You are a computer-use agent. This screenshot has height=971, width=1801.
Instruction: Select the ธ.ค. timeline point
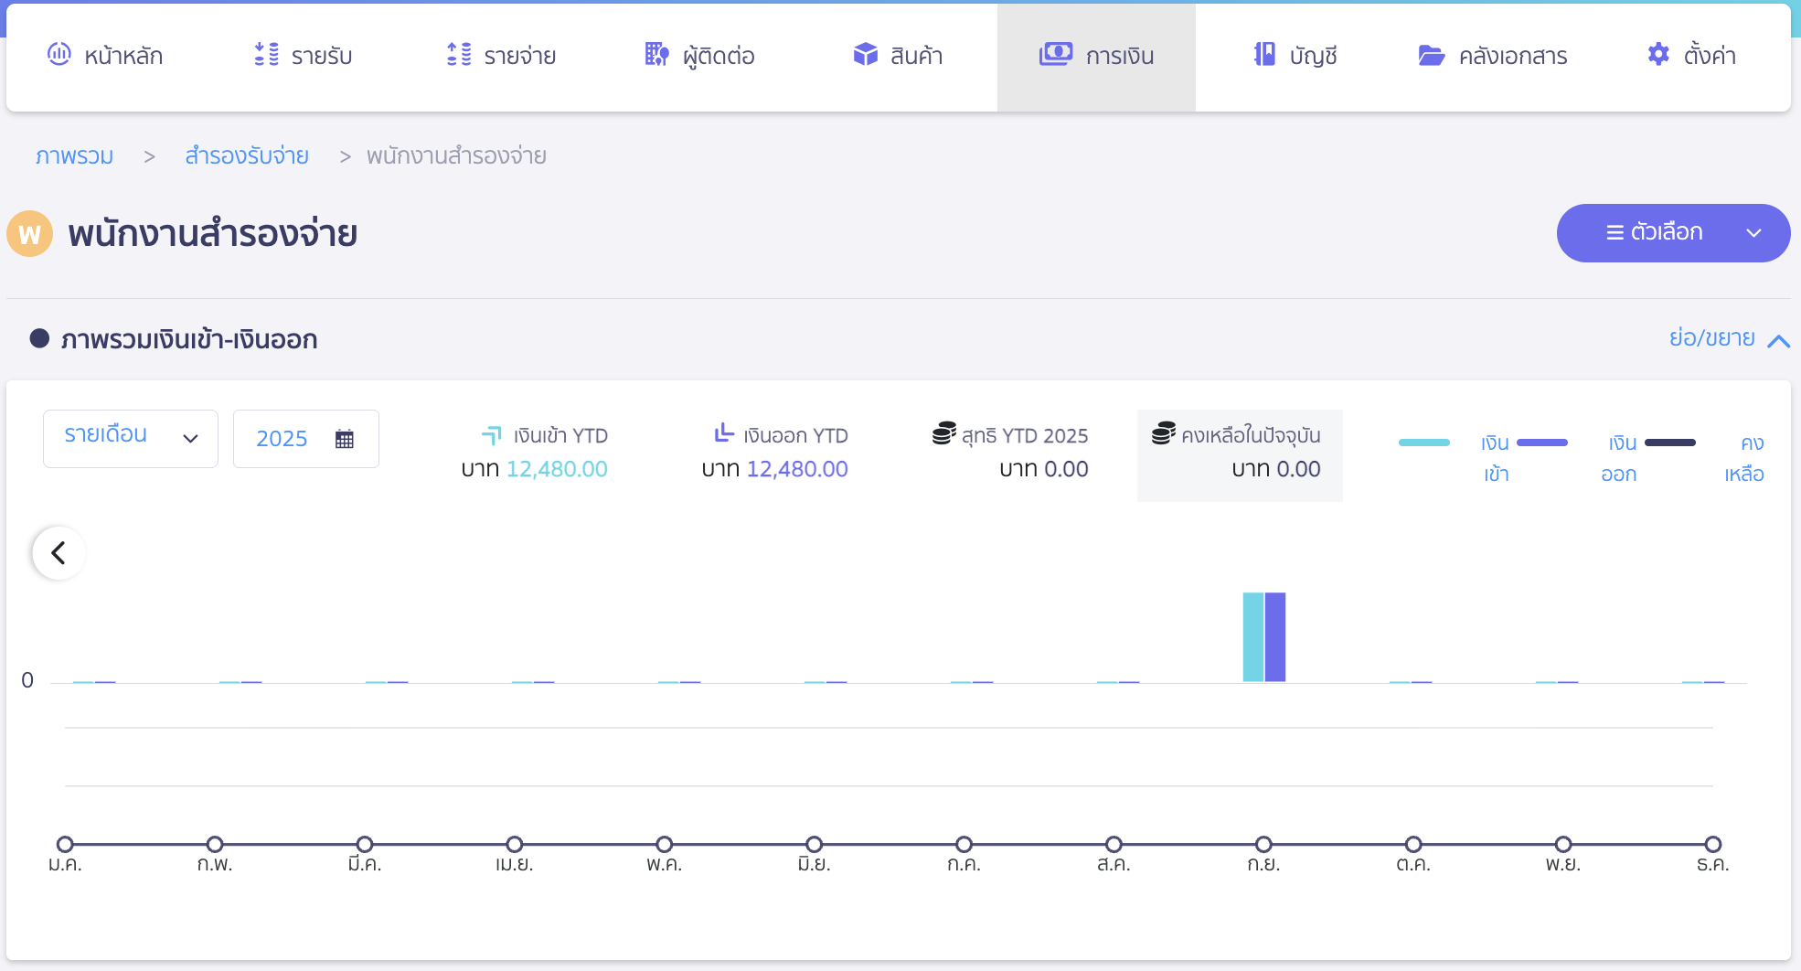[1713, 844]
